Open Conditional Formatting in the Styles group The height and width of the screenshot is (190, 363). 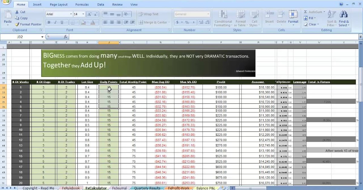coord(223,19)
